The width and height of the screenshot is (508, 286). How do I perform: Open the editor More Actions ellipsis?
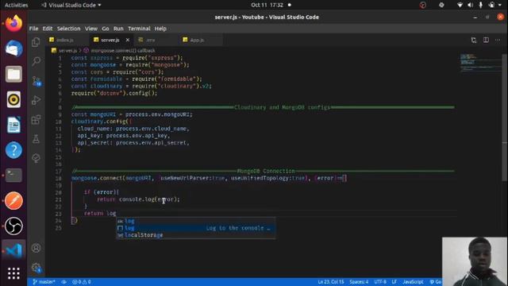[x=498, y=40]
